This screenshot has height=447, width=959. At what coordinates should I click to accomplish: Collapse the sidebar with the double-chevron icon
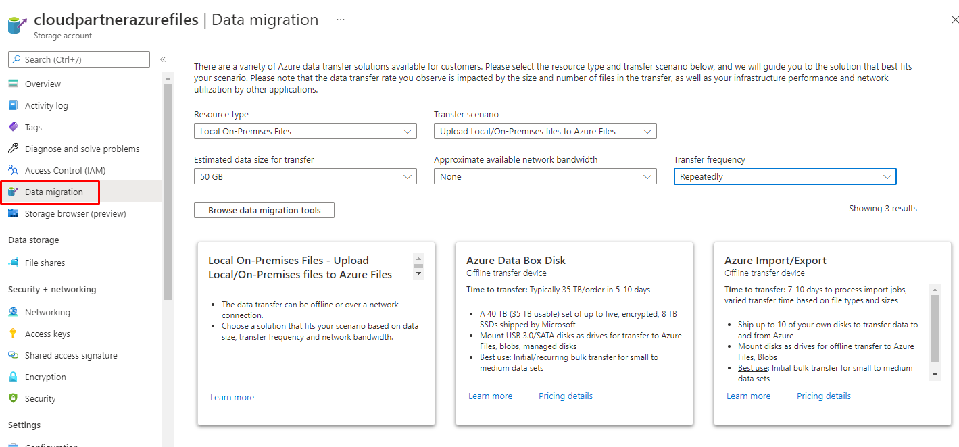[163, 59]
